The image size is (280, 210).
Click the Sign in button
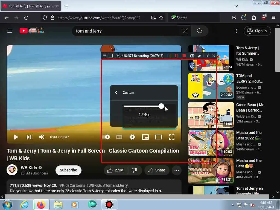[x=257, y=31]
